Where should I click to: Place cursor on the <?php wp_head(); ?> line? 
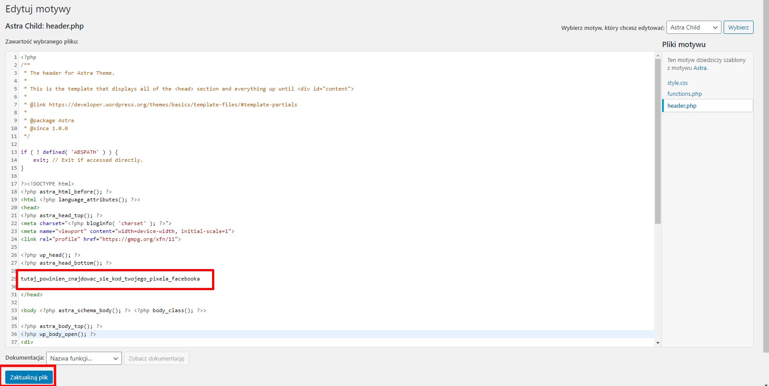coord(51,255)
